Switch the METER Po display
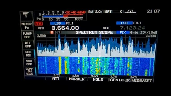 [x=27, y=26]
